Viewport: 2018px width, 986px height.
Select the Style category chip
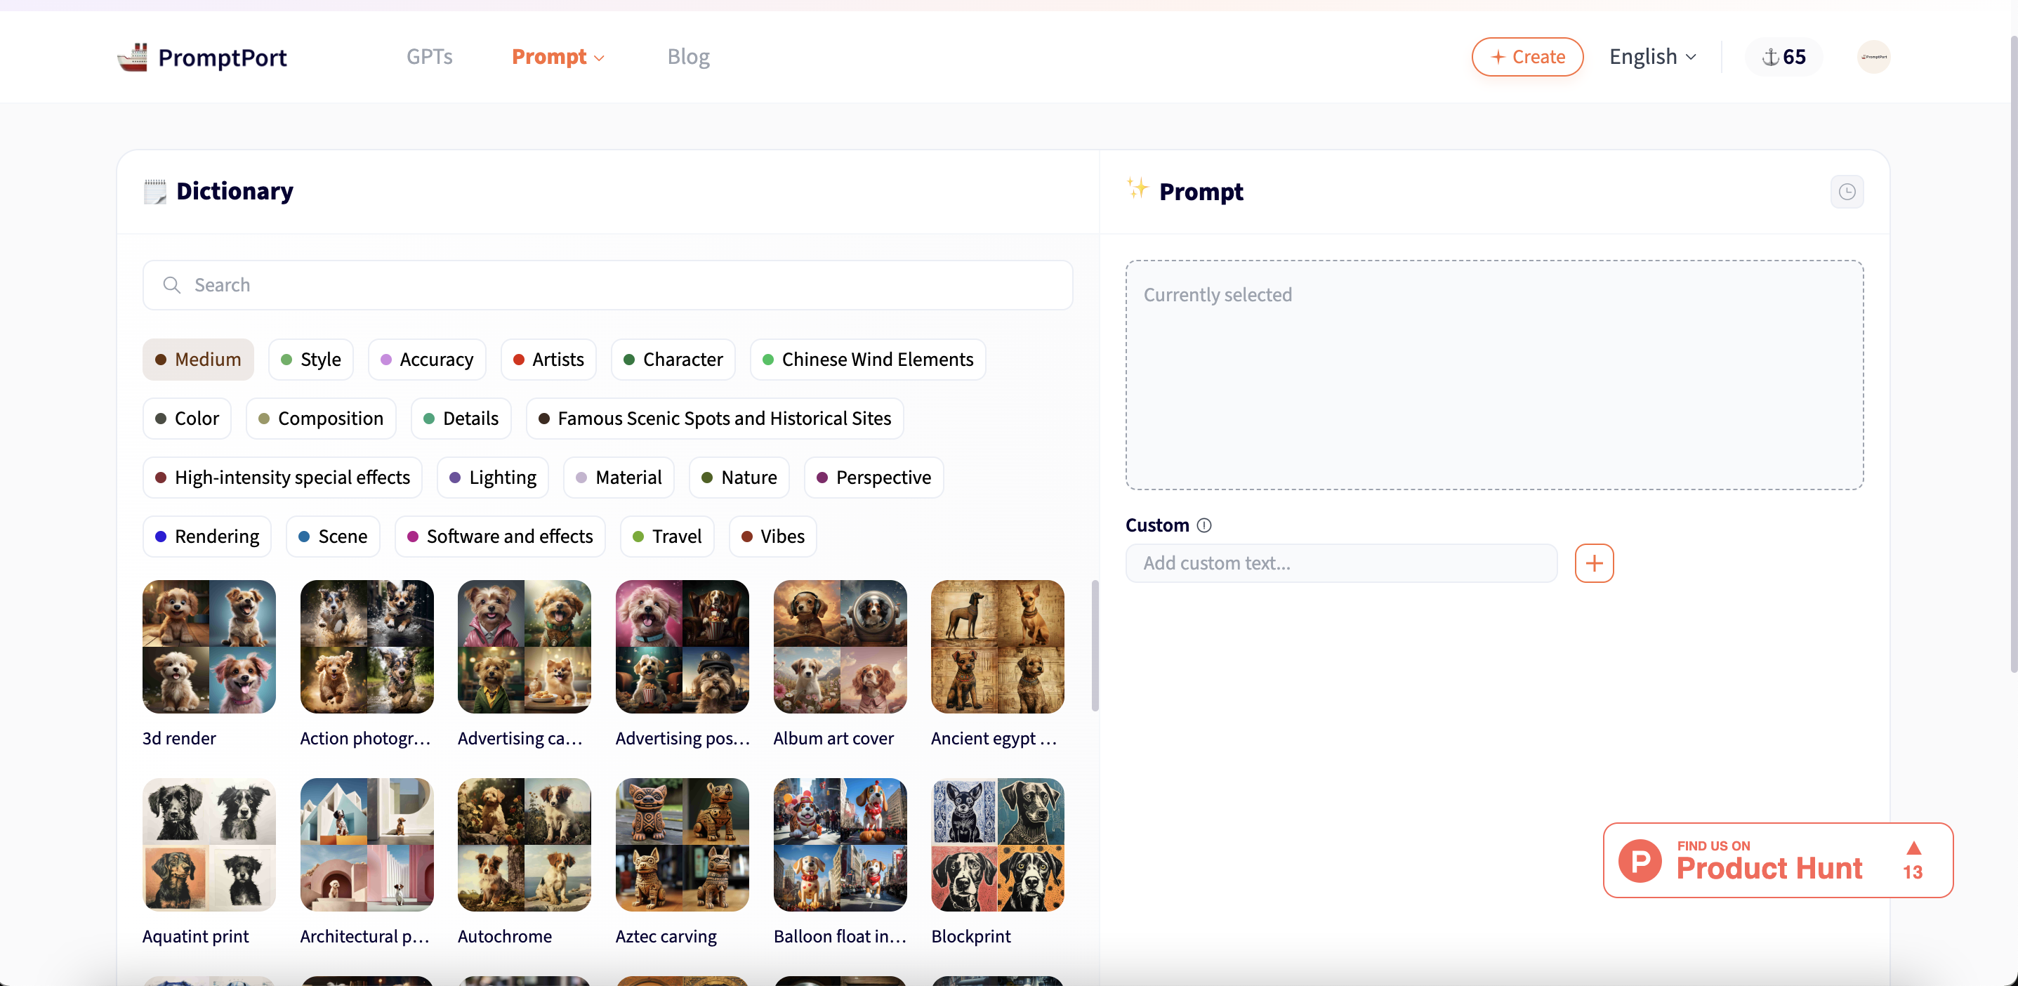coord(311,359)
